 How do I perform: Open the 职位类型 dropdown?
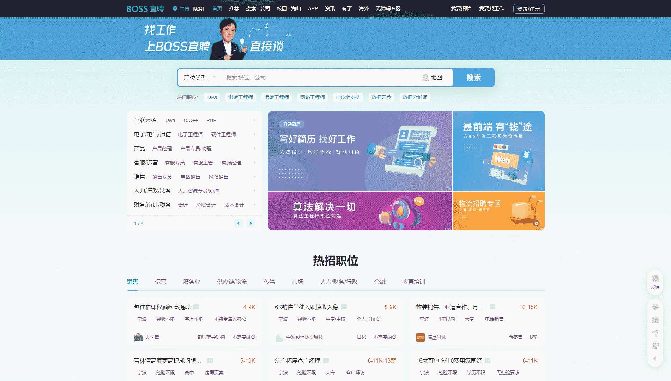tap(199, 78)
